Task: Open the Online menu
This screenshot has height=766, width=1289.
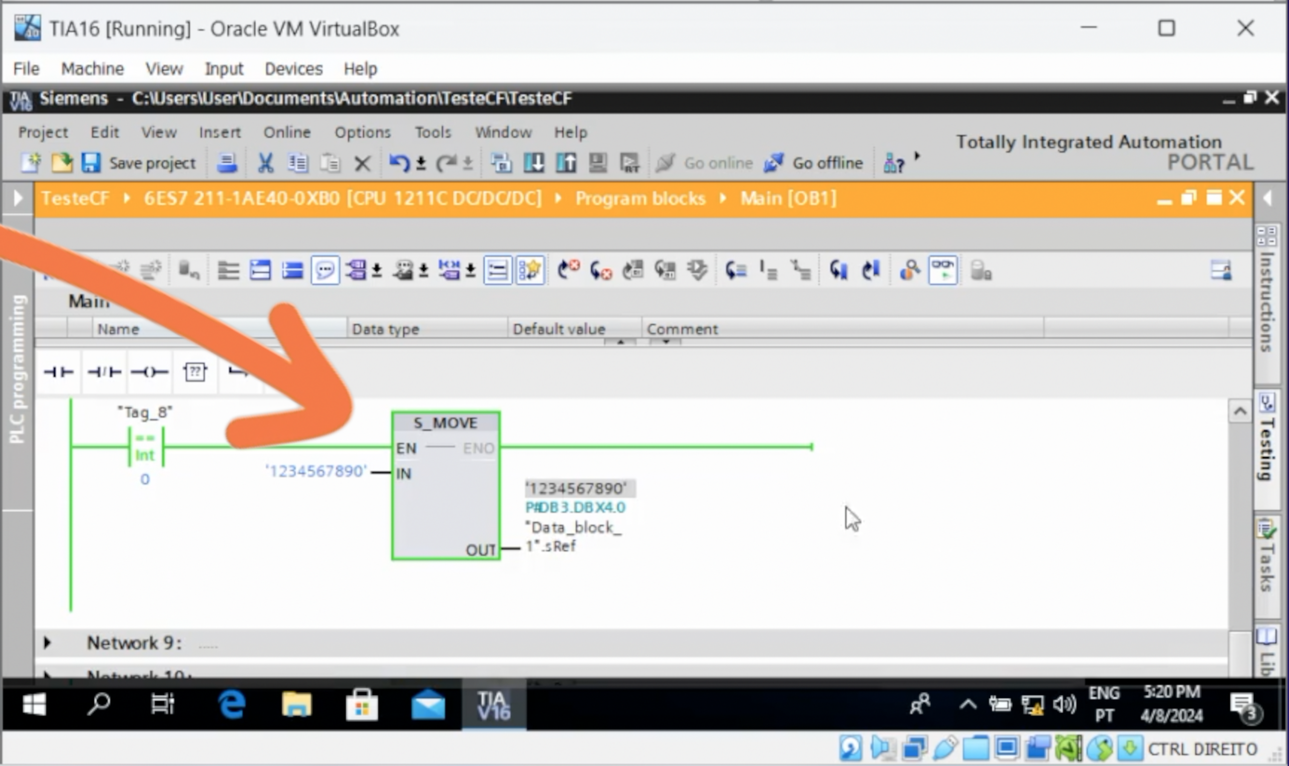Action: pos(287,133)
